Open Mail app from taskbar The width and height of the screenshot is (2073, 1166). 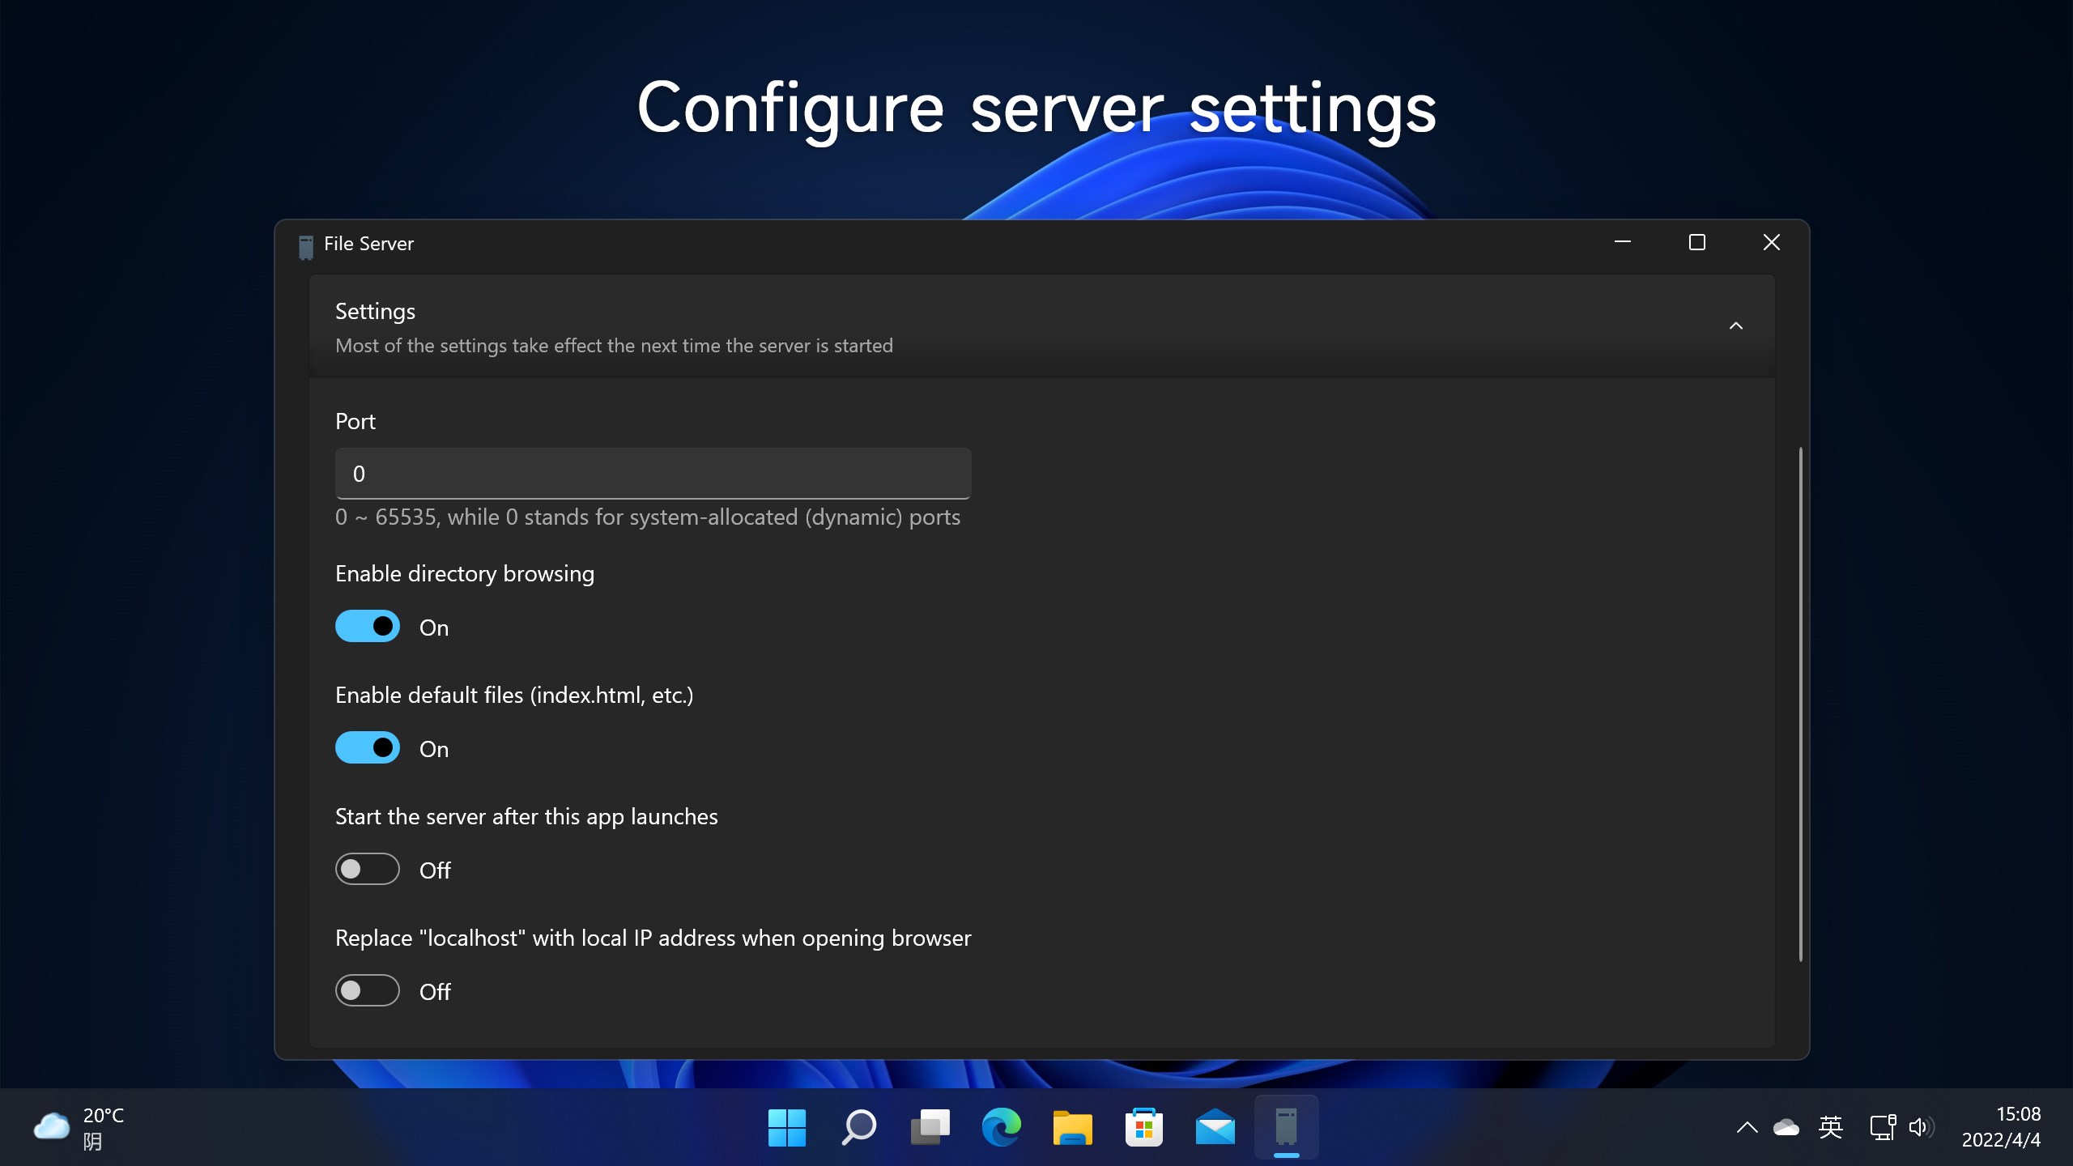point(1215,1127)
